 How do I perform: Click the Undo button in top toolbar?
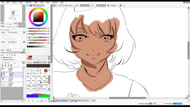tap(54, 5)
